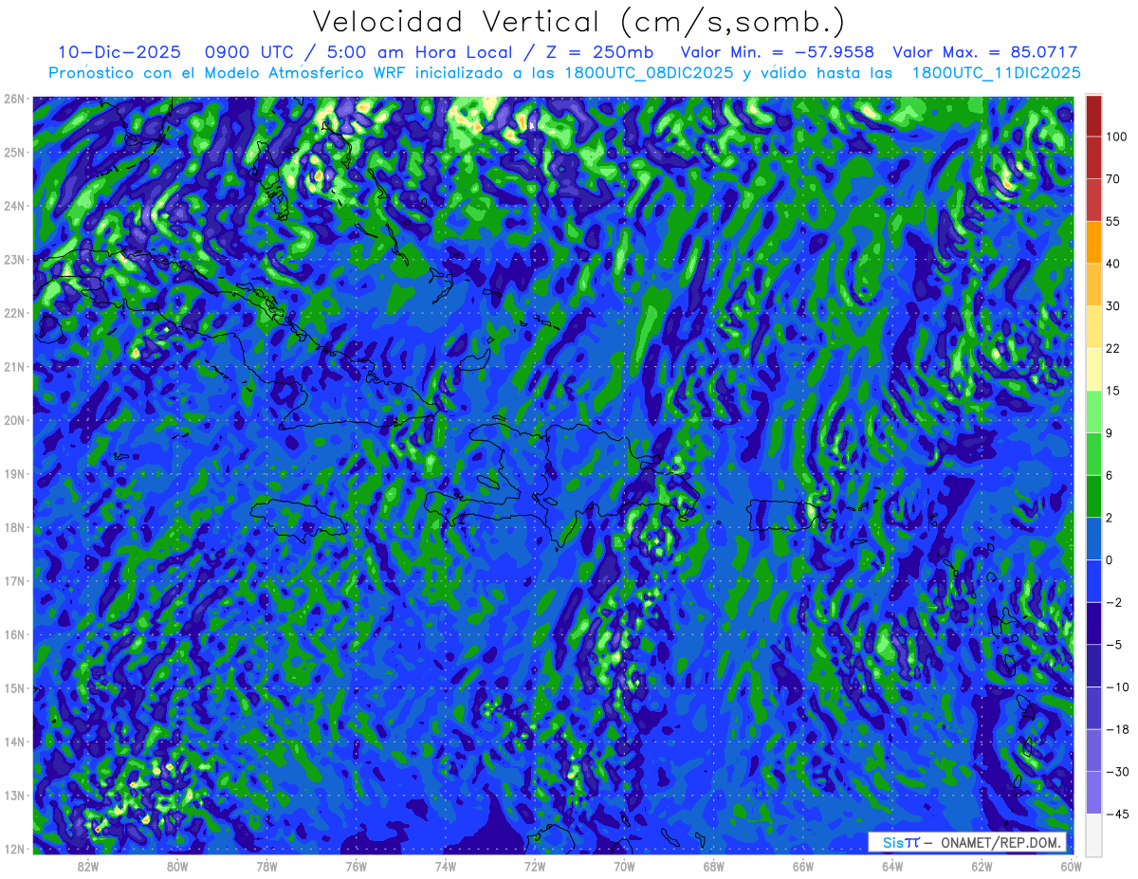1138x879 pixels.
Task: Click the valid-until time "1800UTC_11DIC2025"
Action: (x=996, y=72)
